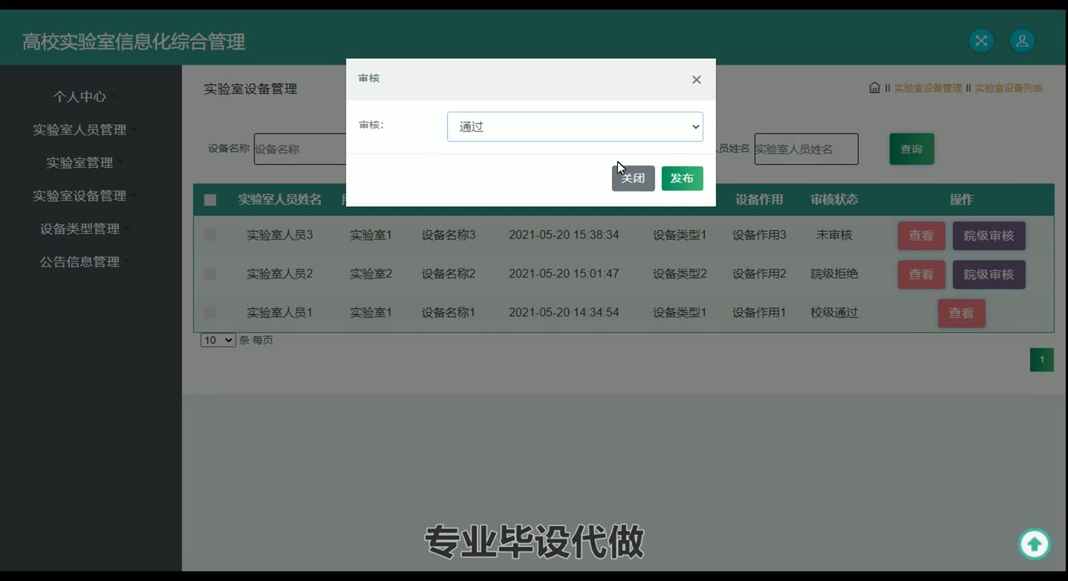Go to page 1 in pagination

tap(1041, 360)
